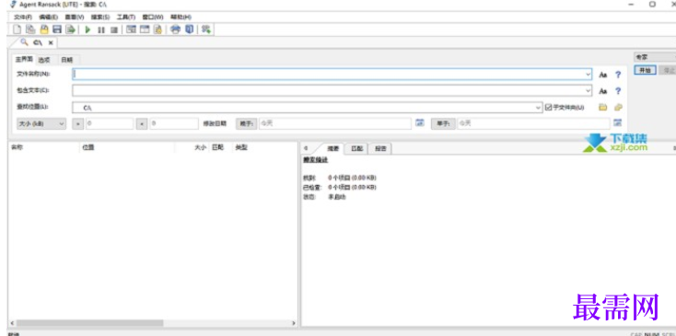Screen dimensions: 676x336
Task: Open the mode dropdown above the 开始 button
Action: 655,57
